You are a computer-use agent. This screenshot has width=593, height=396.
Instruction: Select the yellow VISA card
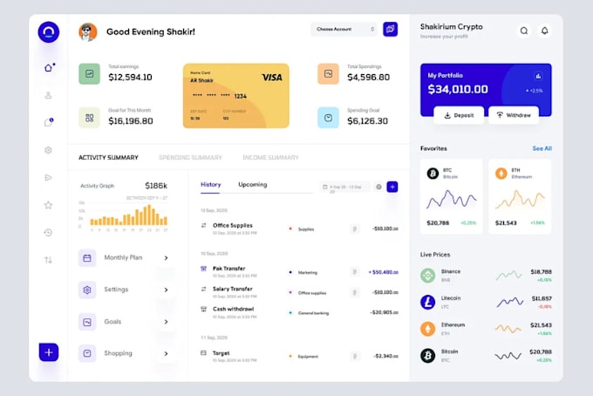(x=236, y=96)
